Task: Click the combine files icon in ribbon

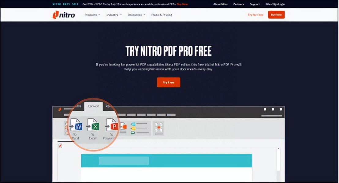Action: [x=159, y=128]
